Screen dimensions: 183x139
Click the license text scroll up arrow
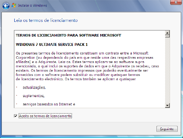[x=167, y=33]
